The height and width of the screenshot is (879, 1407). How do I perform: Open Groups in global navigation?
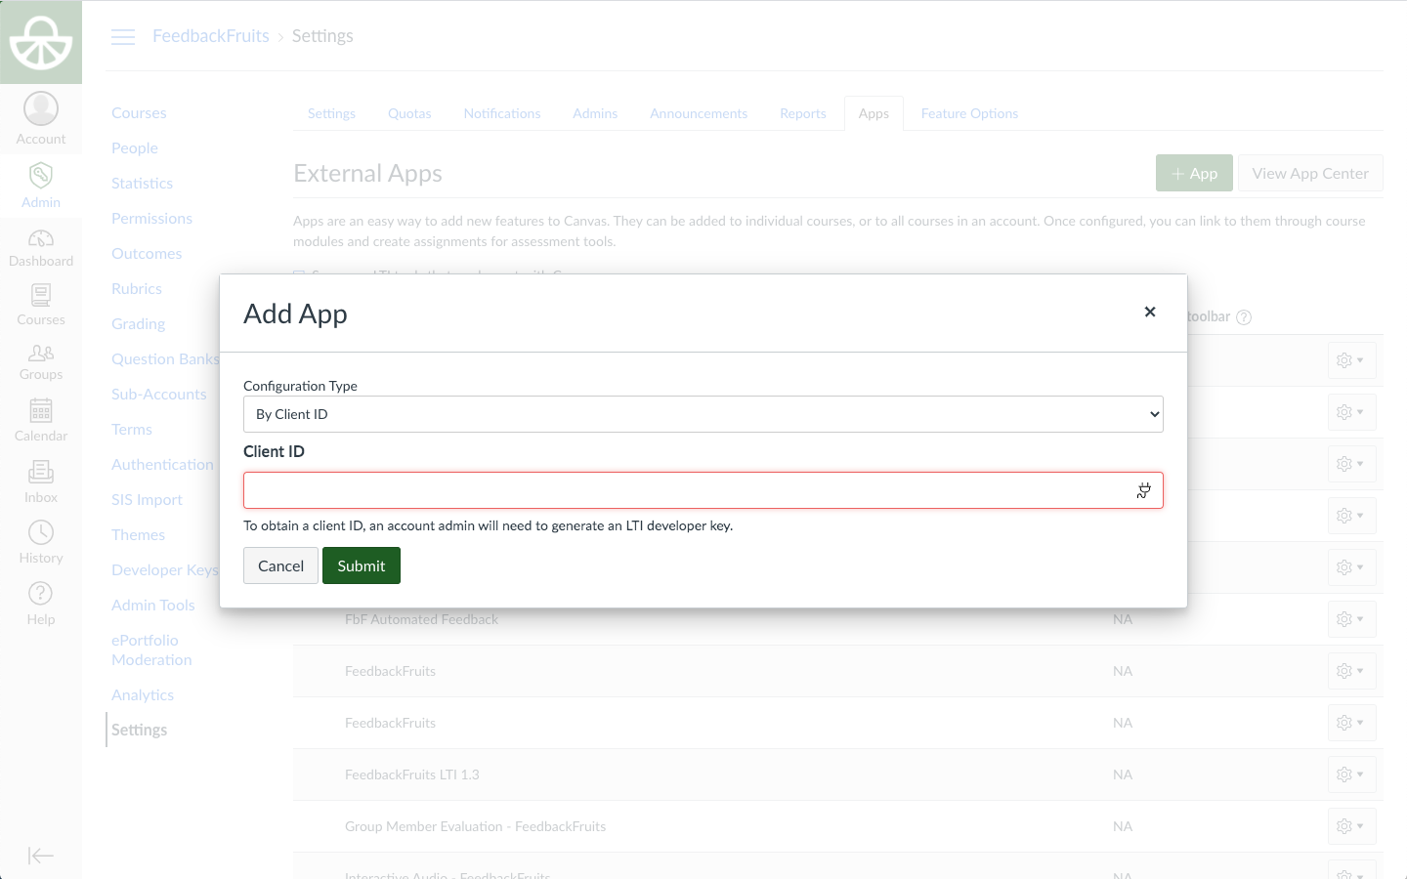(41, 361)
